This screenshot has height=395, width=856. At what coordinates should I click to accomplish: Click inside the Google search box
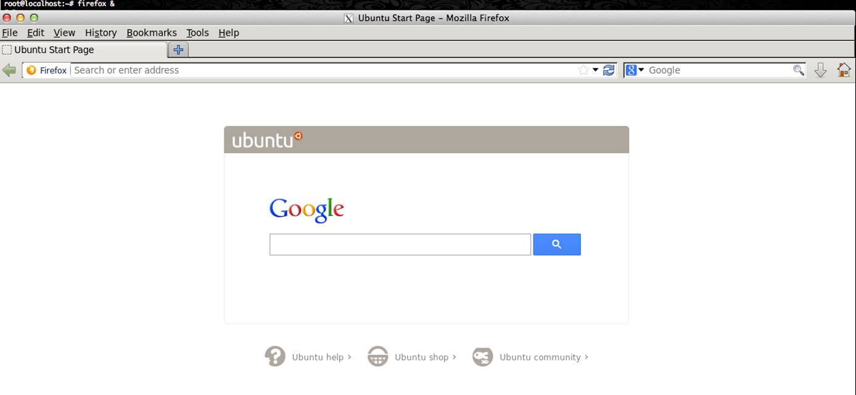[400, 244]
